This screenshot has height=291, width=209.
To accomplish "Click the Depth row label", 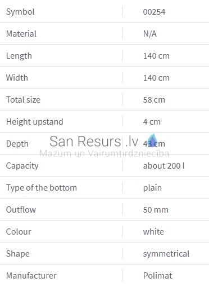I will [x=17, y=144].
